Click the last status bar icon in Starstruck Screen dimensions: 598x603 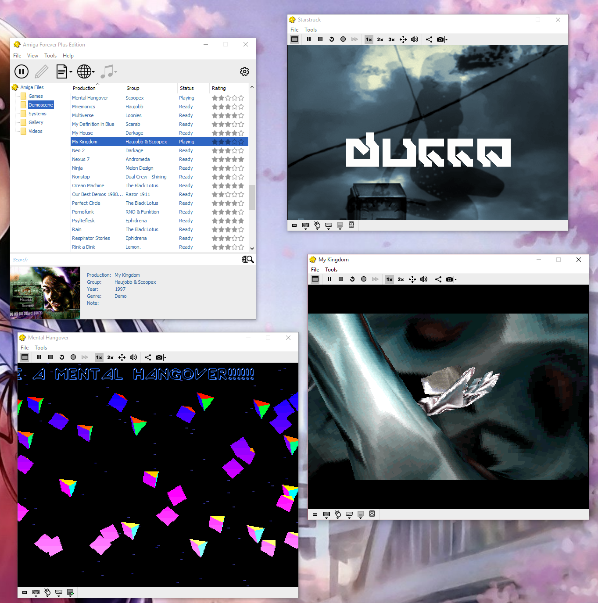click(351, 225)
